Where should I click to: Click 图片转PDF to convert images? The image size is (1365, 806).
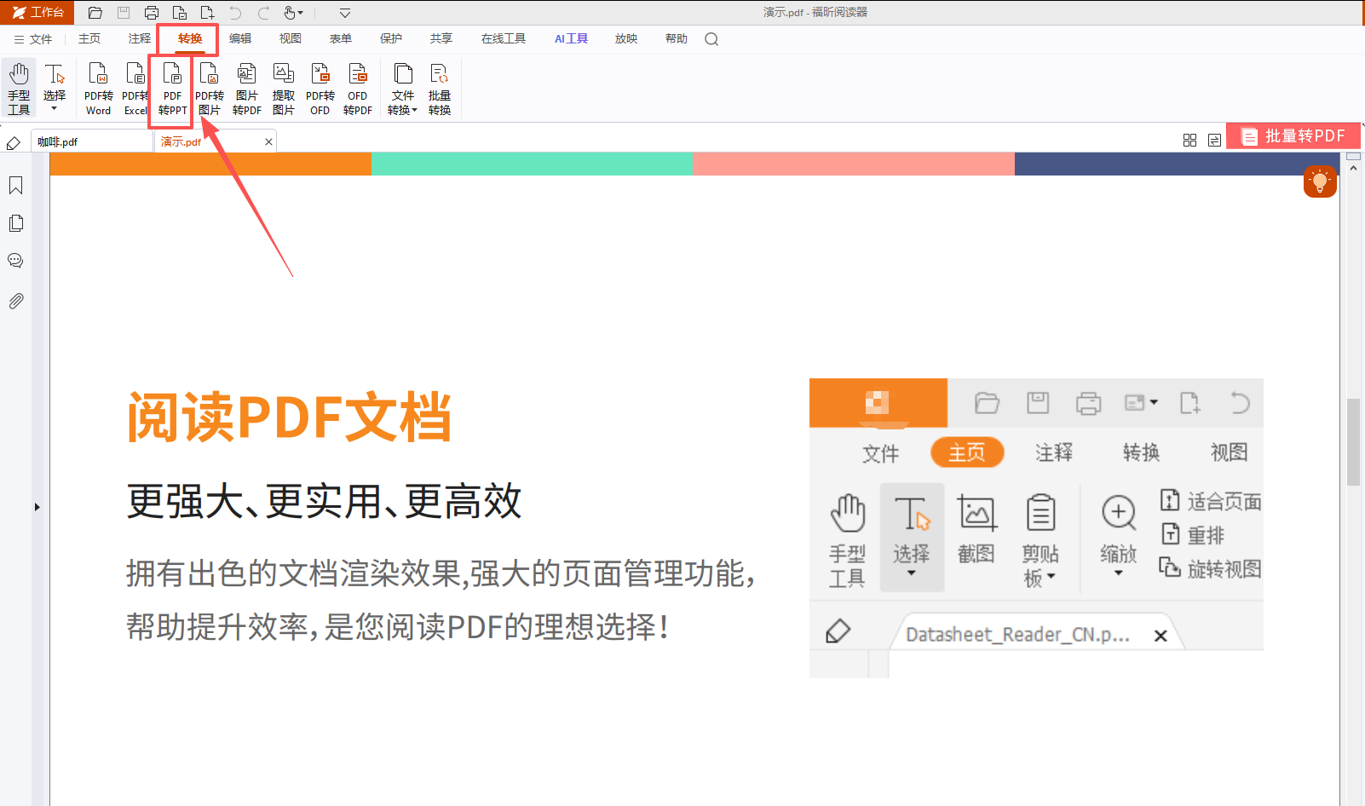(x=247, y=89)
